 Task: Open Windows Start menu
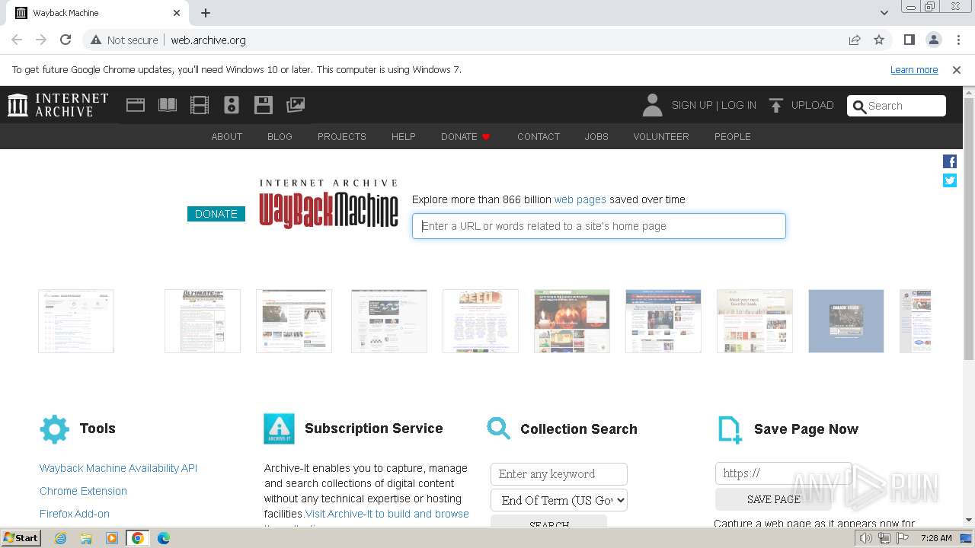pyautogui.click(x=21, y=538)
